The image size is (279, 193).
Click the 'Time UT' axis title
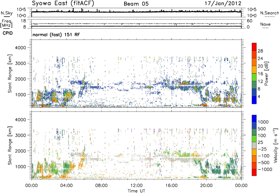(x=136, y=191)
